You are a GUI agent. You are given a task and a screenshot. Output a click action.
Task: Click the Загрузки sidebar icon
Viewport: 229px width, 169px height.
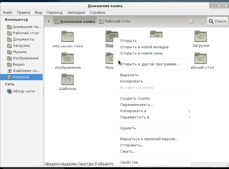pyautogui.click(x=9, y=46)
